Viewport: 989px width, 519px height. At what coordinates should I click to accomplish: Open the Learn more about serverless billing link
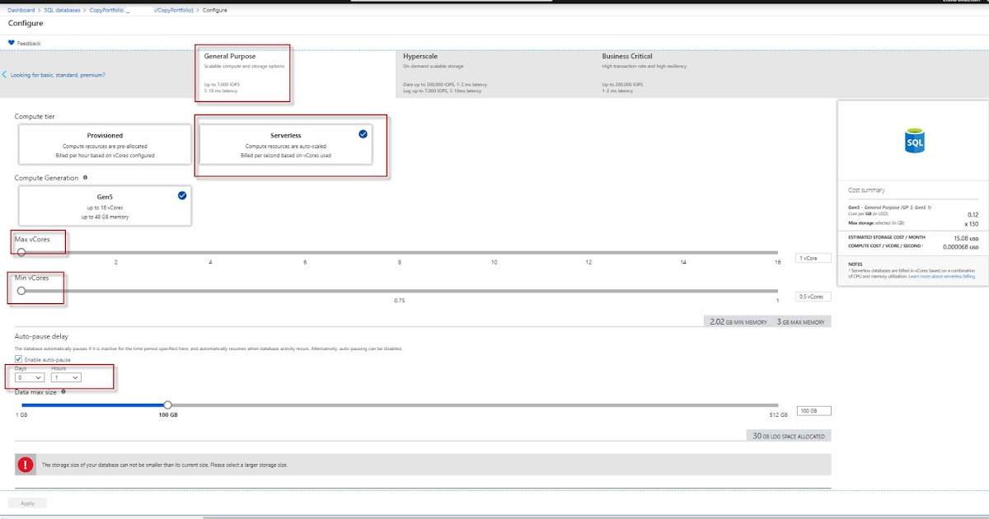point(942,276)
